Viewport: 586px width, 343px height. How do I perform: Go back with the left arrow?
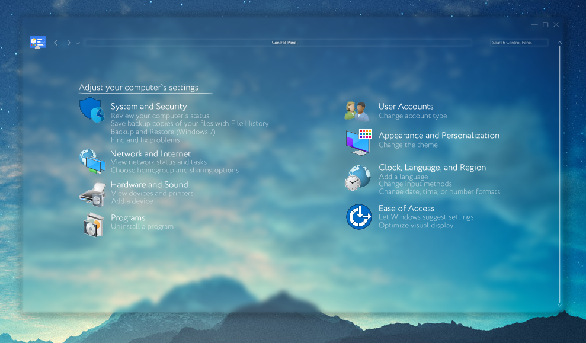pyautogui.click(x=55, y=43)
